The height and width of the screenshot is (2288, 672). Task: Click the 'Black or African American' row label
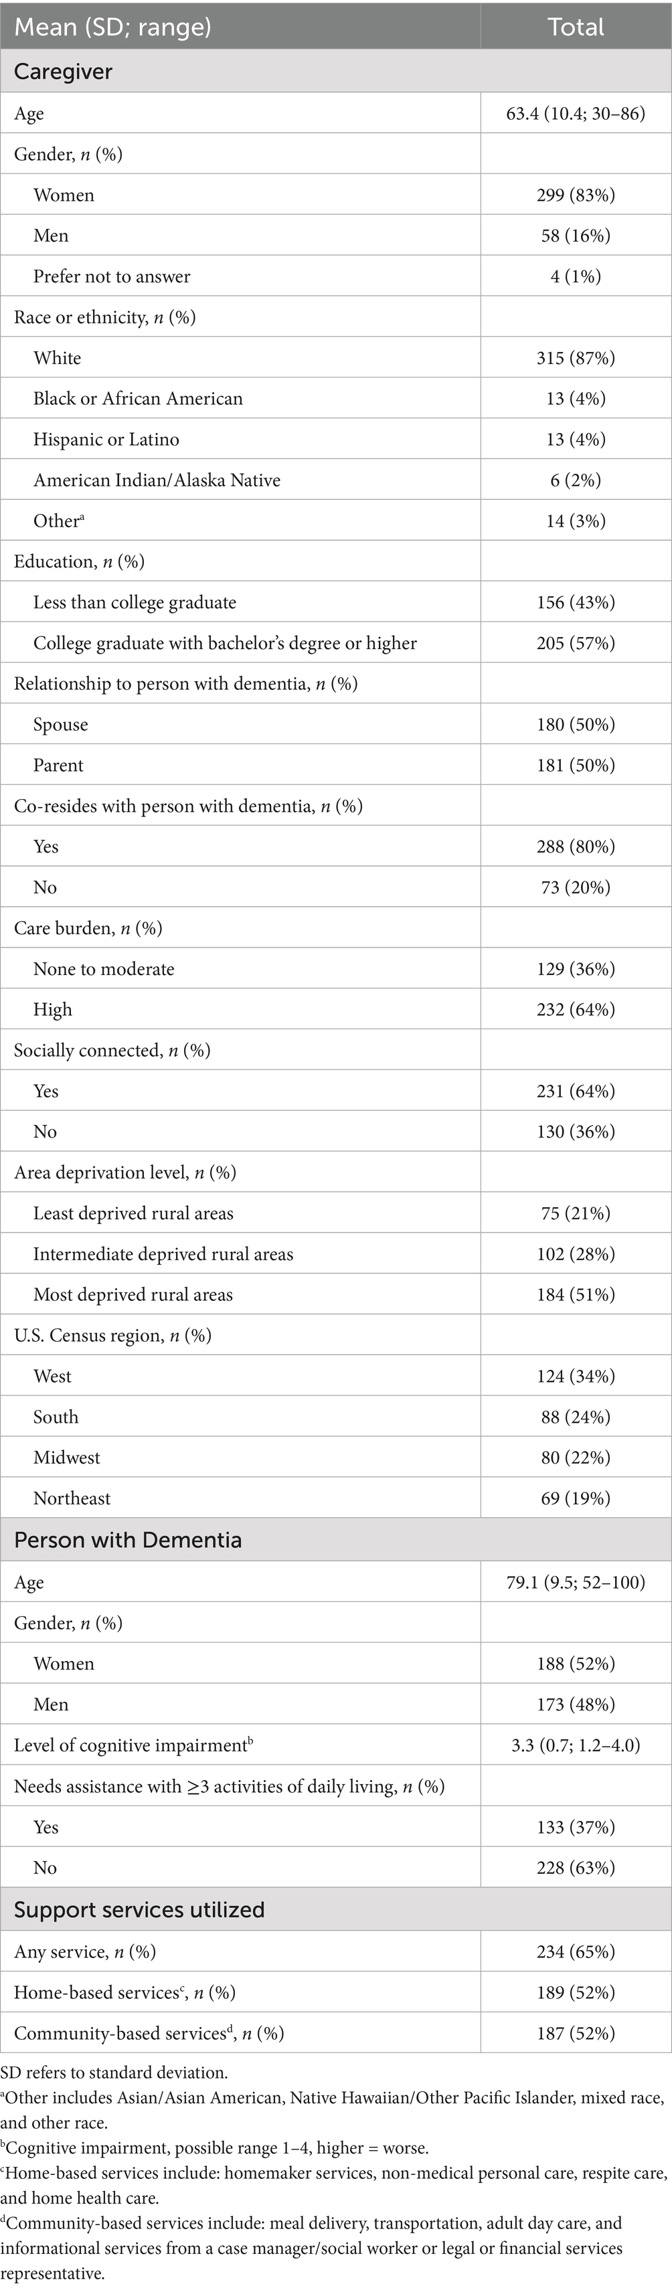click(x=138, y=399)
